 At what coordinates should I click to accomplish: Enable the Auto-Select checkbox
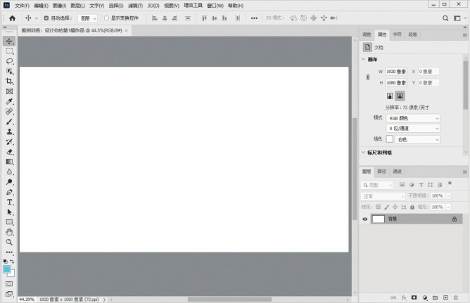click(46, 18)
